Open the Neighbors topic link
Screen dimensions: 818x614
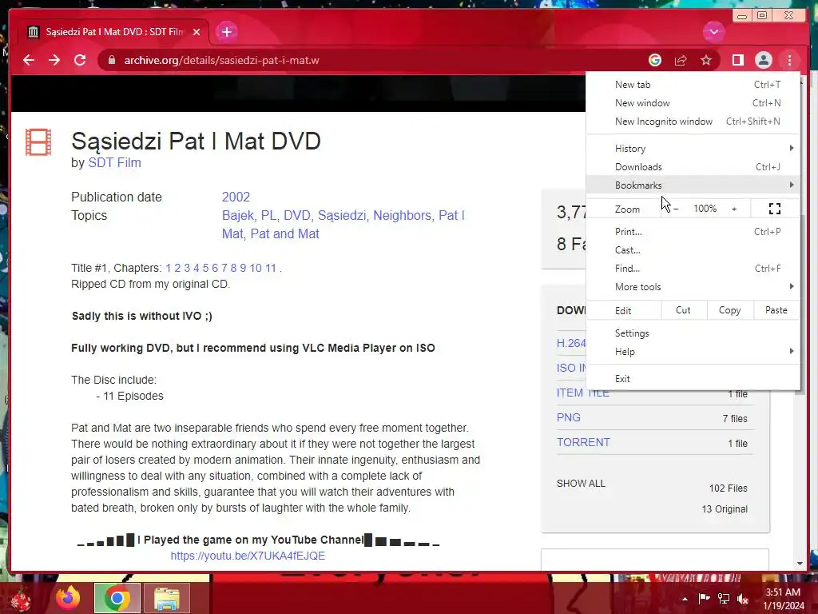403,215
